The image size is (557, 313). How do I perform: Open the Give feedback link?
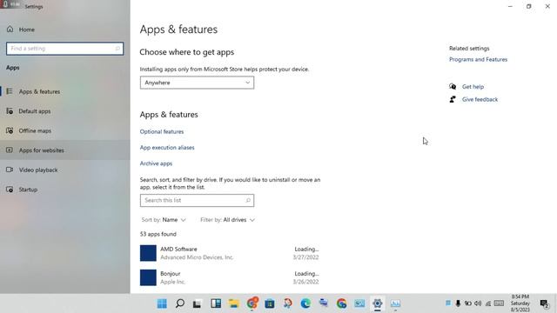(480, 99)
